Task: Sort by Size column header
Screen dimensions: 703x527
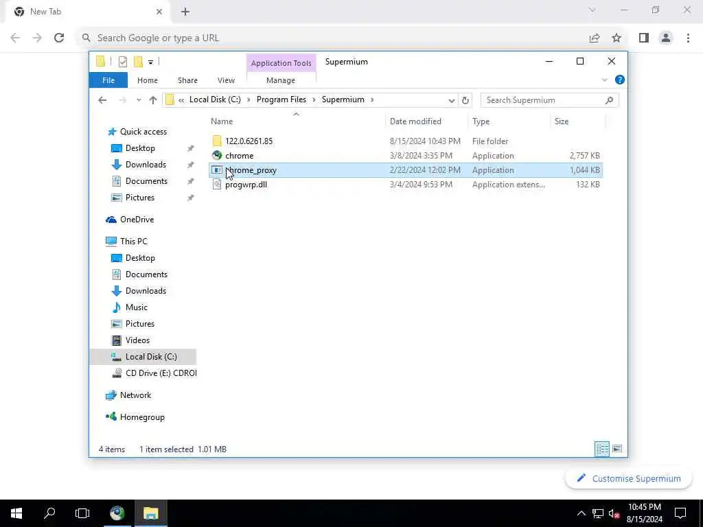Action: click(x=562, y=121)
